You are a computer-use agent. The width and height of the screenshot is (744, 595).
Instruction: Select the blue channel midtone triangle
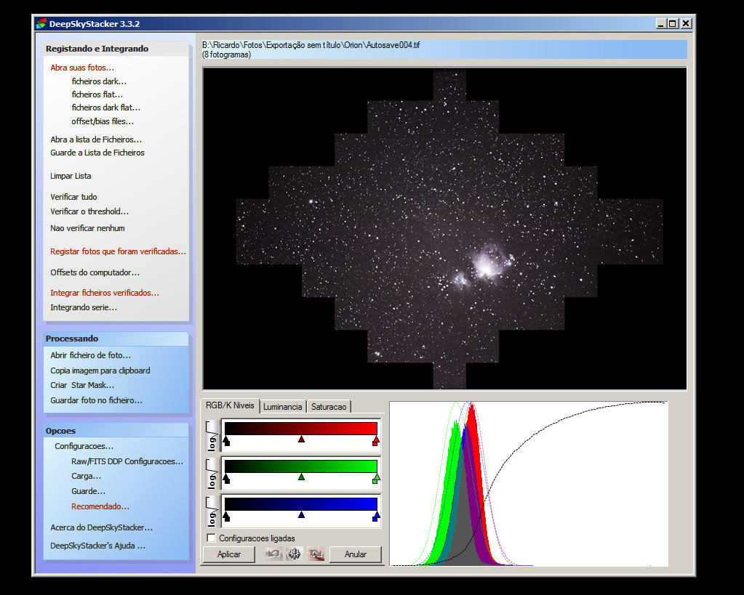click(301, 515)
